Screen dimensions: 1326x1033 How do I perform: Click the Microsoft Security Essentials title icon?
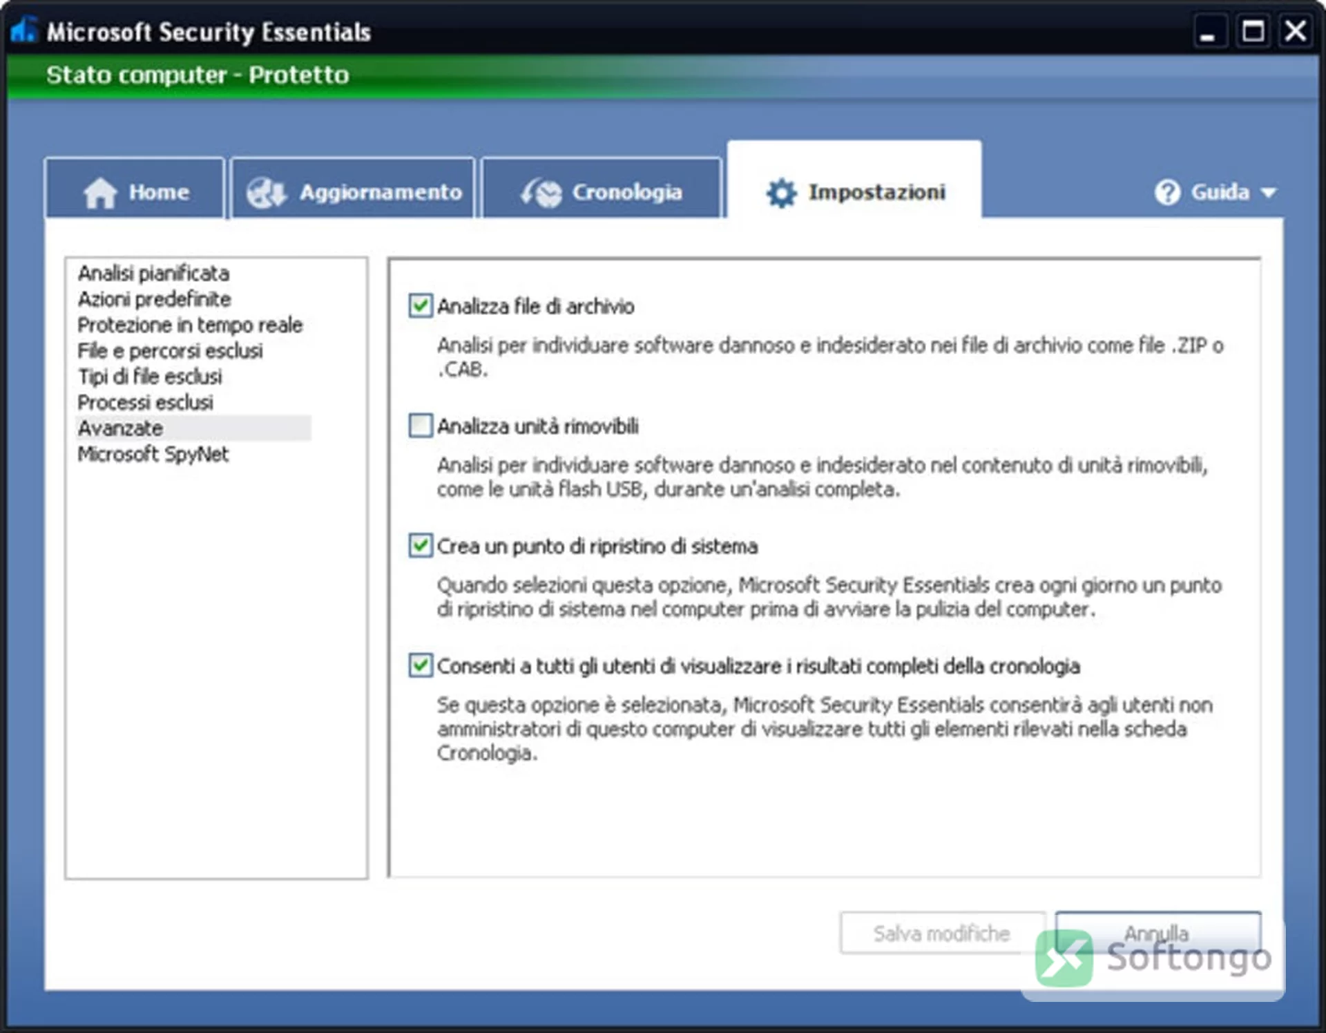23,30
